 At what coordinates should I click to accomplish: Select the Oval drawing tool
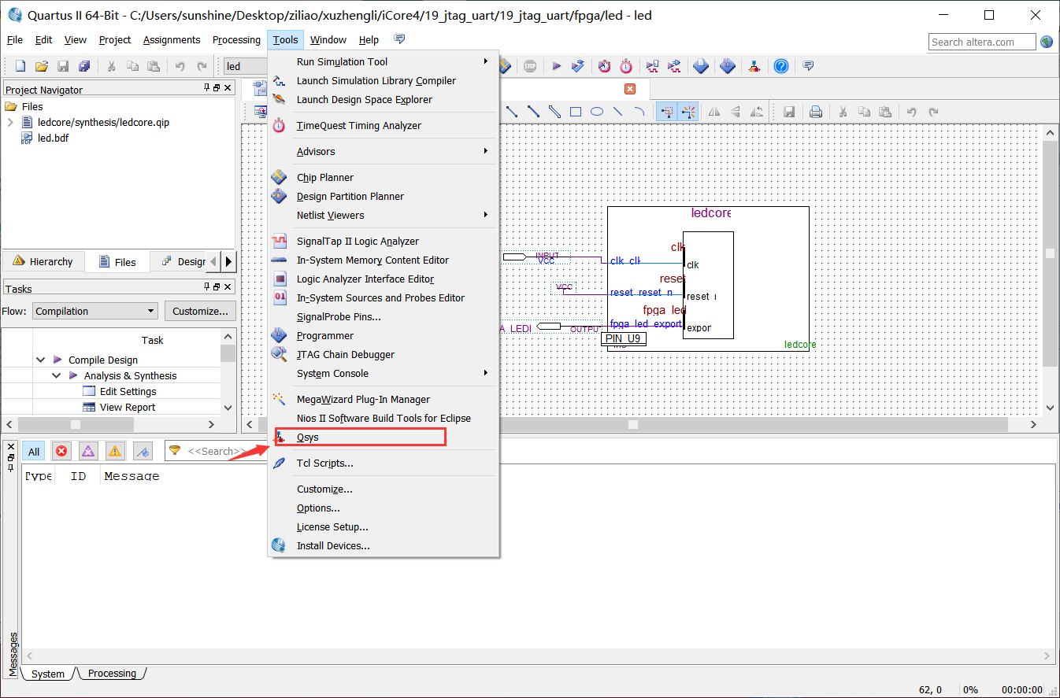point(597,112)
